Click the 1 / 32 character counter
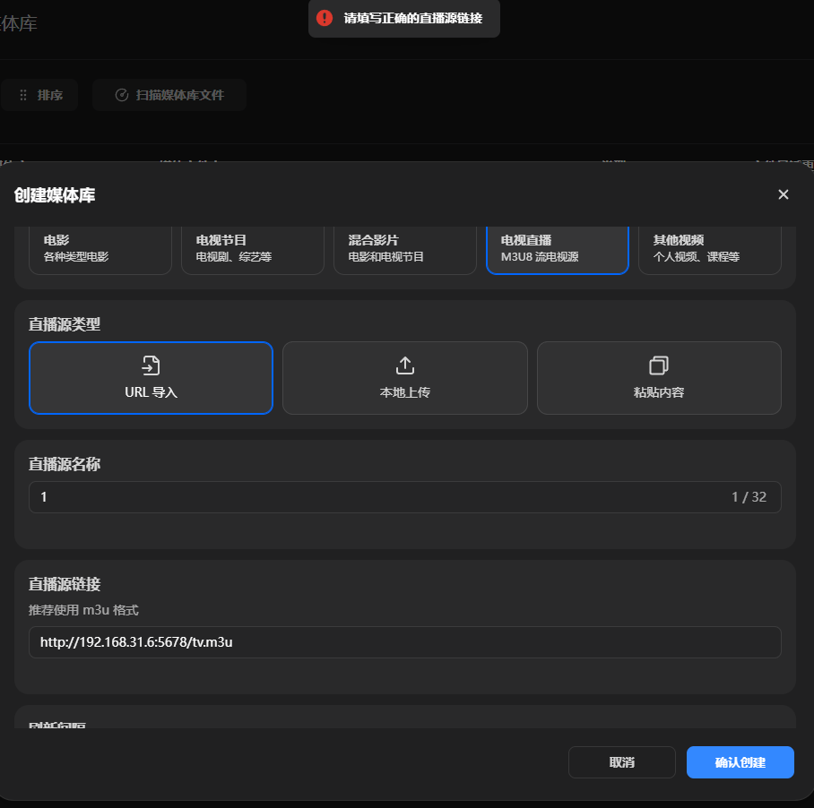This screenshot has height=808, width=814. (749, 497)
